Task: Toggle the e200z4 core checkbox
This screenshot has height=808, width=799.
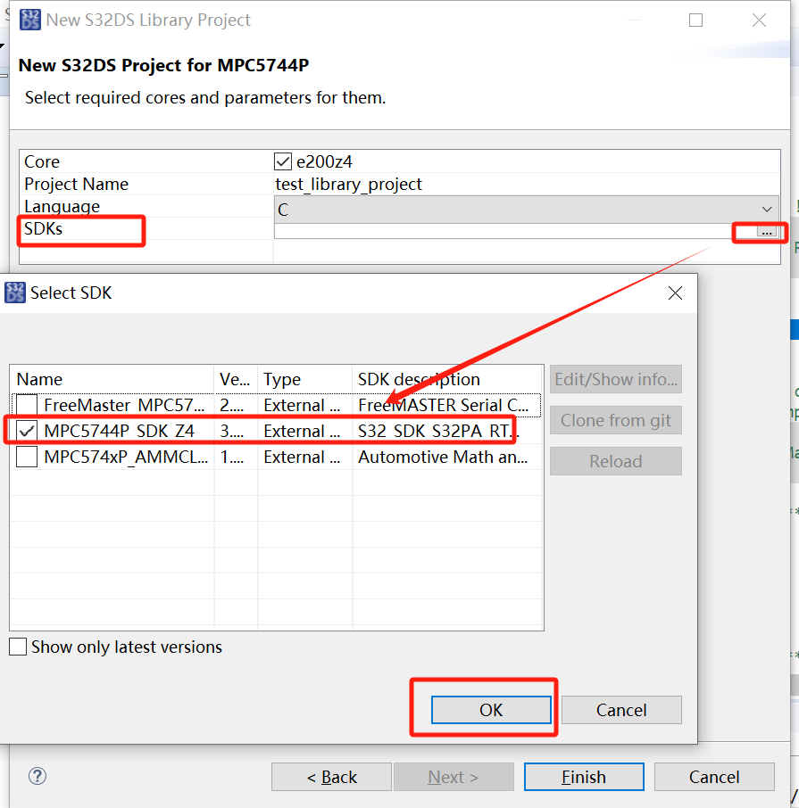Action: tap(283, 161)
